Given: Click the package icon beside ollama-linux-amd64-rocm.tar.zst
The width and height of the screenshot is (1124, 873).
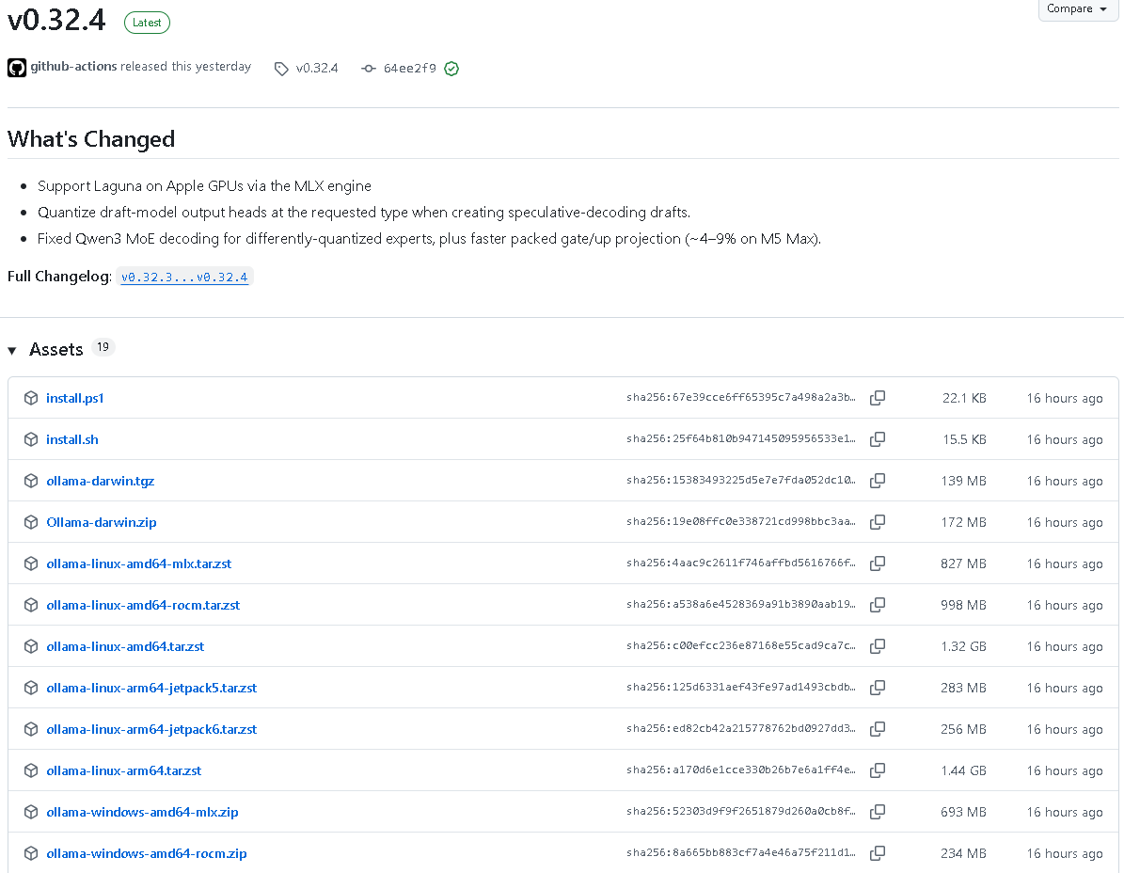Looking at the screenshot, I should (31, 605).
